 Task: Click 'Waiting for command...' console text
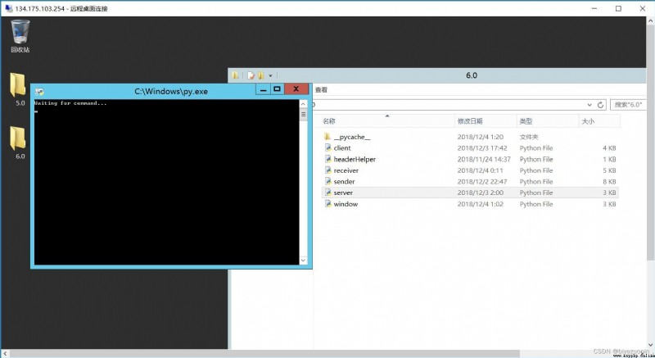pos(70,102)
